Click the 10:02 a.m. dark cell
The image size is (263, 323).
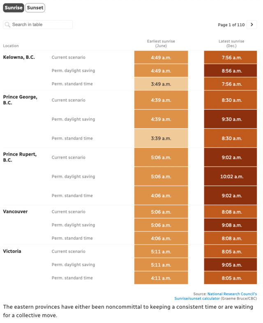pos(231,176)
